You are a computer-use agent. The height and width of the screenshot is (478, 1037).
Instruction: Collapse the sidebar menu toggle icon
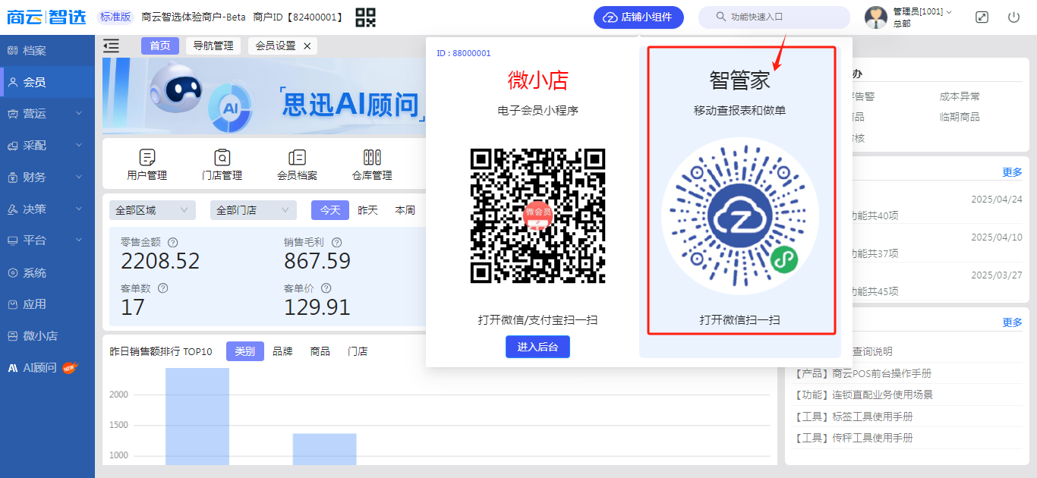pos(111,46)
